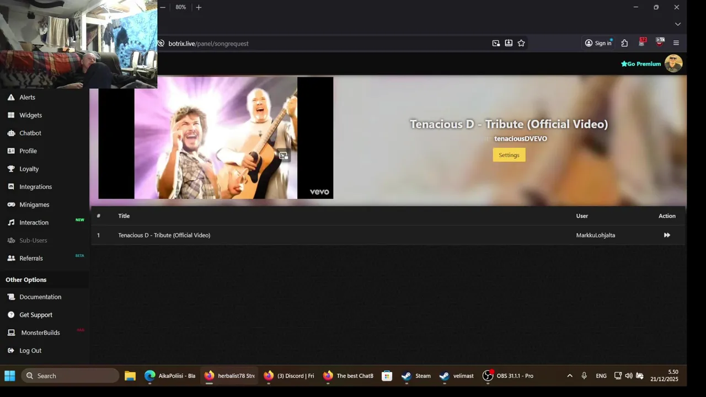Screen dimensions: 706x397
Task: Click the Action column header
Action: pos(667,216)
